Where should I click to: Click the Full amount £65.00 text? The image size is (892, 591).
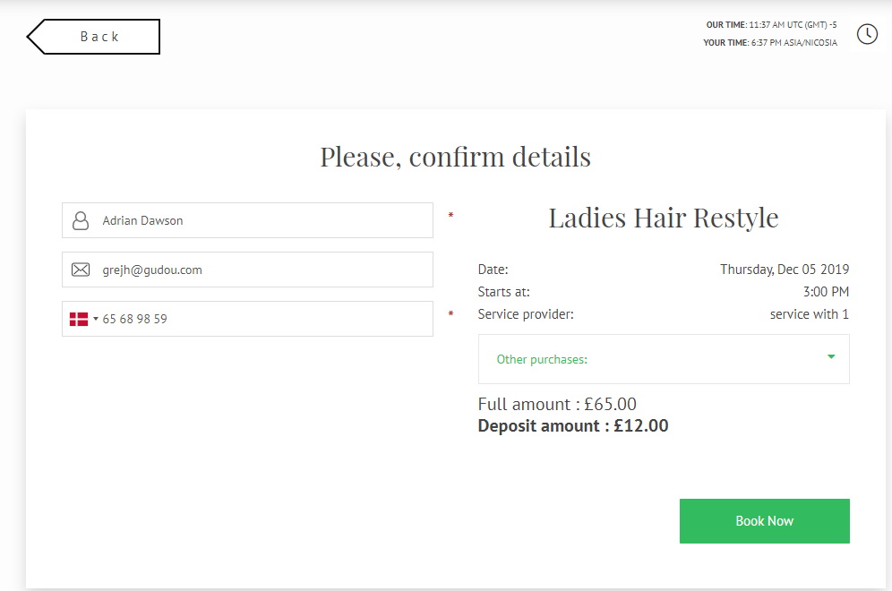[557, 405]
